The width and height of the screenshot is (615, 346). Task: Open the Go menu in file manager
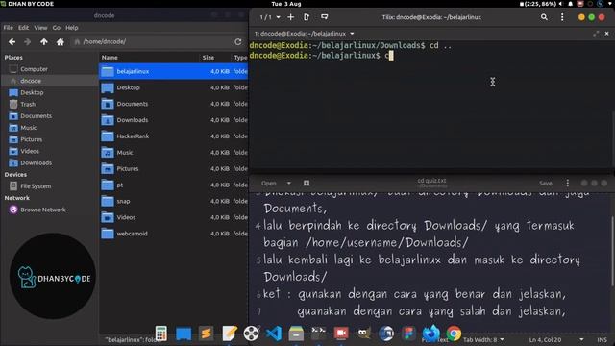(x=57, y=28)
